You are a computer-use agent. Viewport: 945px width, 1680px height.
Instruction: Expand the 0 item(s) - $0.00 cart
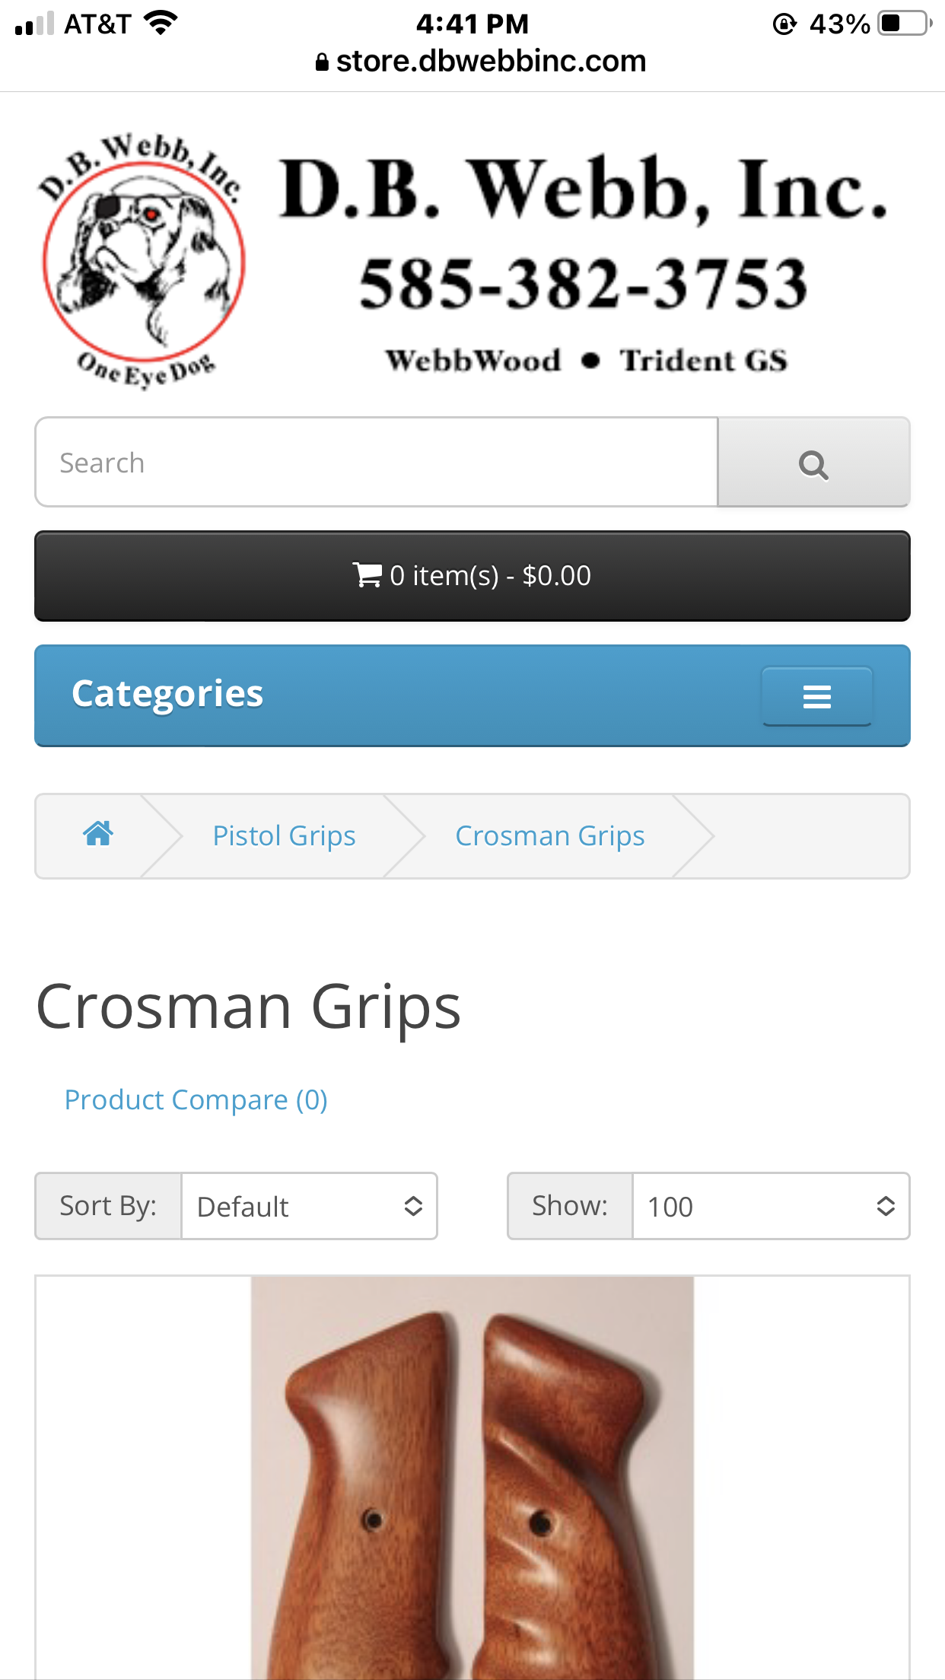click(473, 576)
